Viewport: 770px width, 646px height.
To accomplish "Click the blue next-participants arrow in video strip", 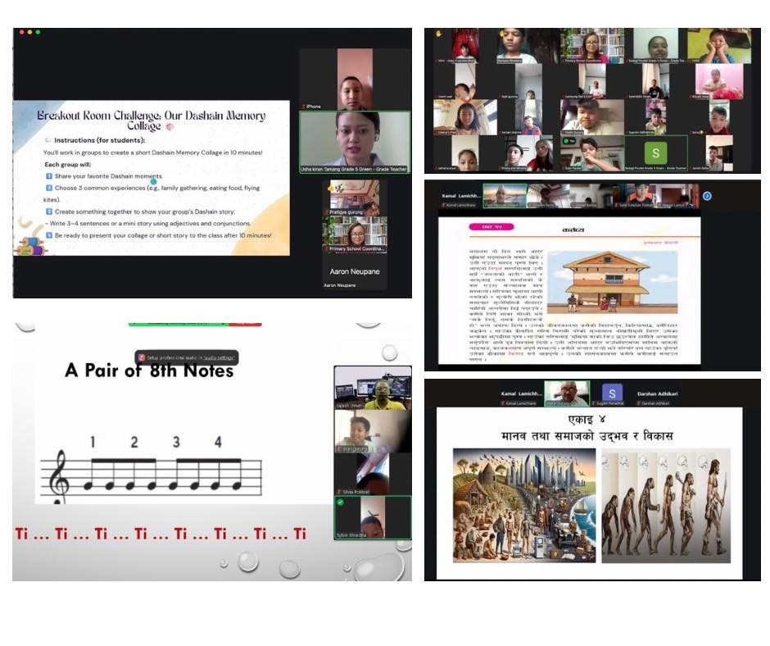I will (x=707, y=196).
